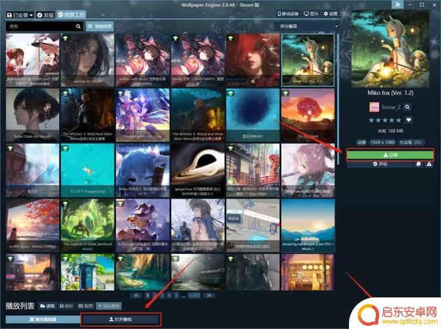
Task: Select the Aeolian by WLOP wallpaper thumbnail
Action: coord(88,60)
